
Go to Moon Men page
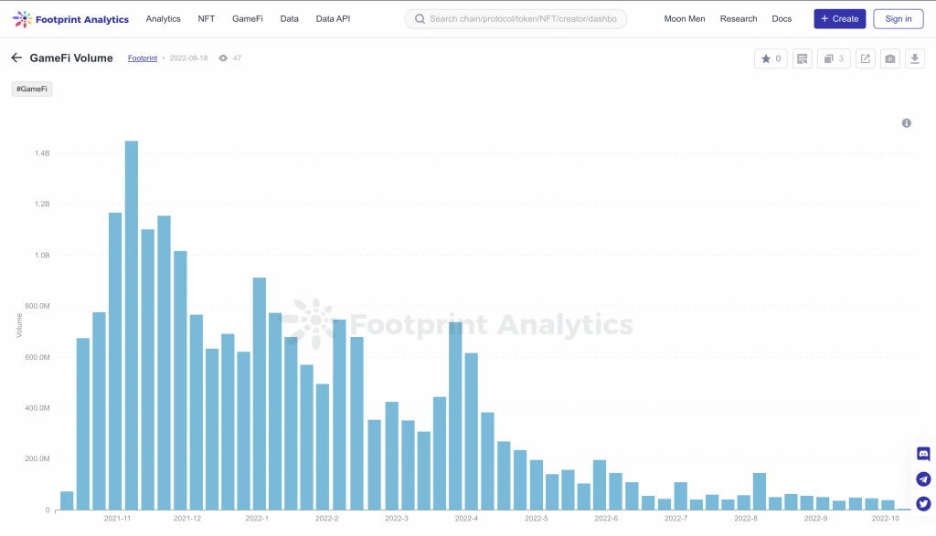[x=684, y=19]
